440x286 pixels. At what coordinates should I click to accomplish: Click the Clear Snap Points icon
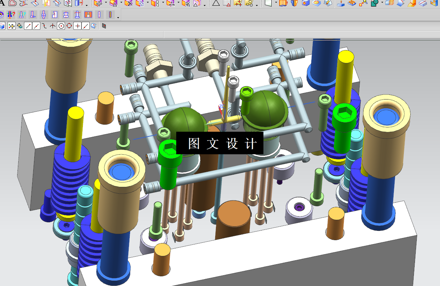click(20, 26)
